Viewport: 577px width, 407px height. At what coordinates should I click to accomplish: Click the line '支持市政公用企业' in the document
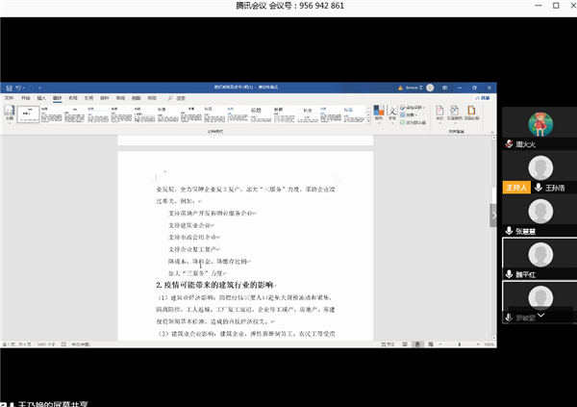coord(194,238)
